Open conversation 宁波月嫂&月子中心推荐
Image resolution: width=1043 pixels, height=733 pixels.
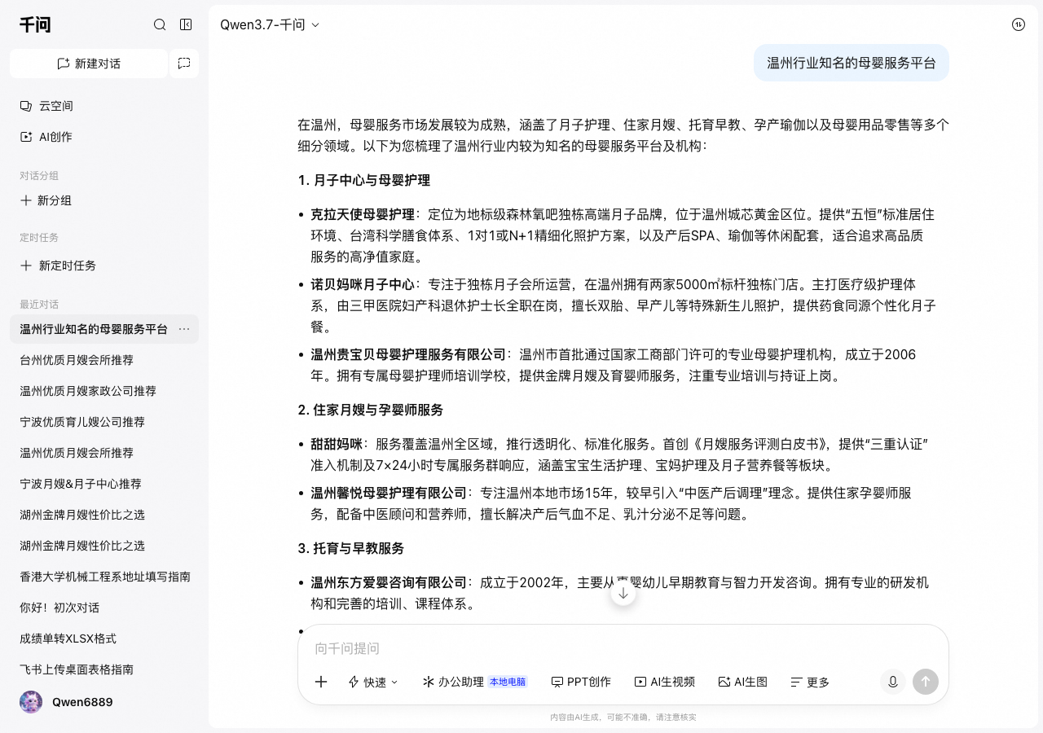104,484
